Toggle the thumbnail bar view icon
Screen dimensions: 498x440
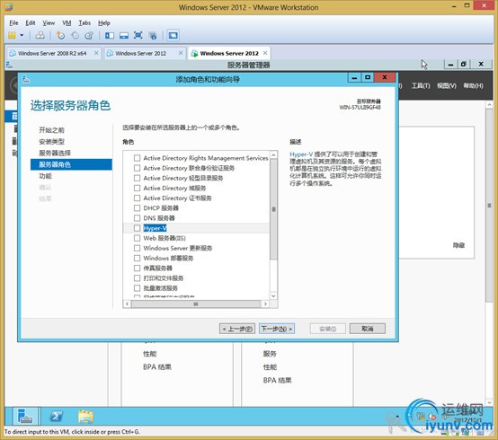[x=124, y=35]
